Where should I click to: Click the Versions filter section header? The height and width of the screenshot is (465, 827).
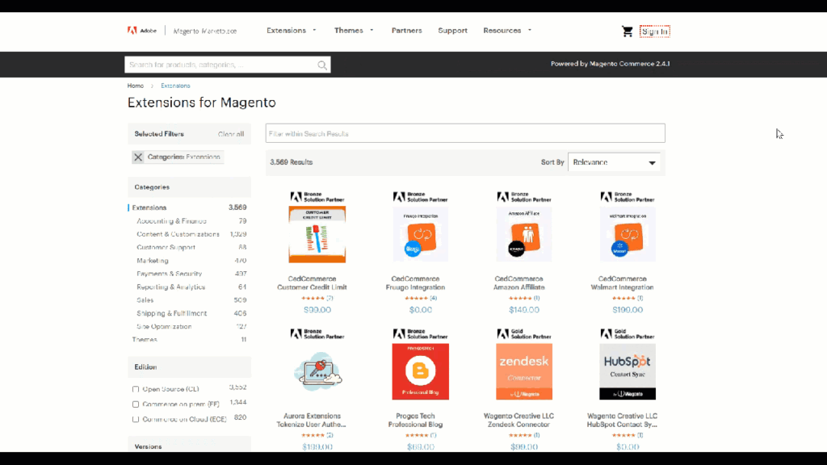[189, 446]
